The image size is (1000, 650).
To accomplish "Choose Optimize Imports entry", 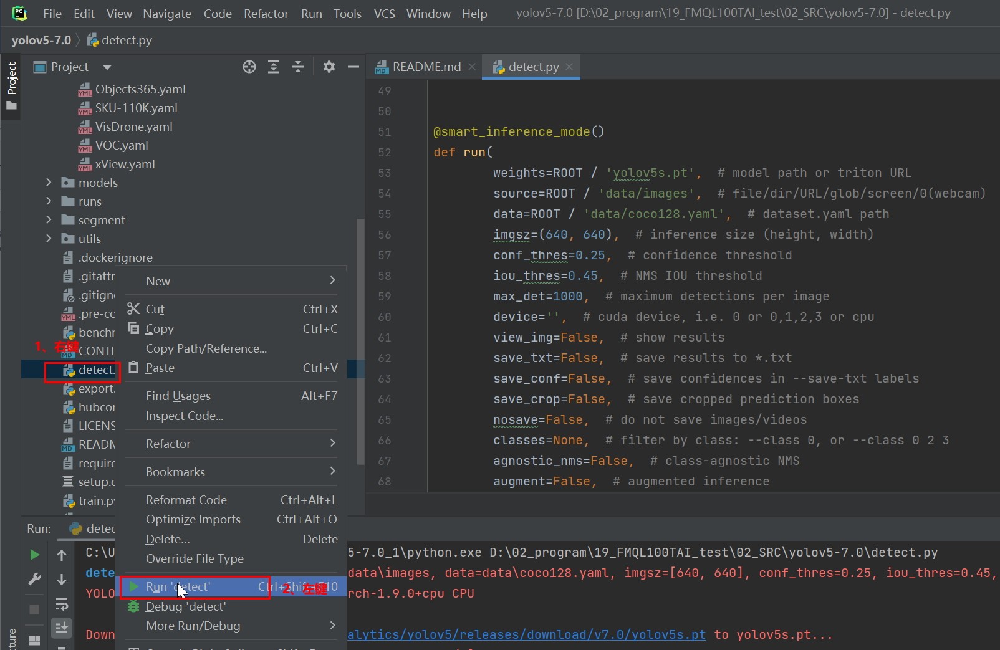I will pos(231,519).
